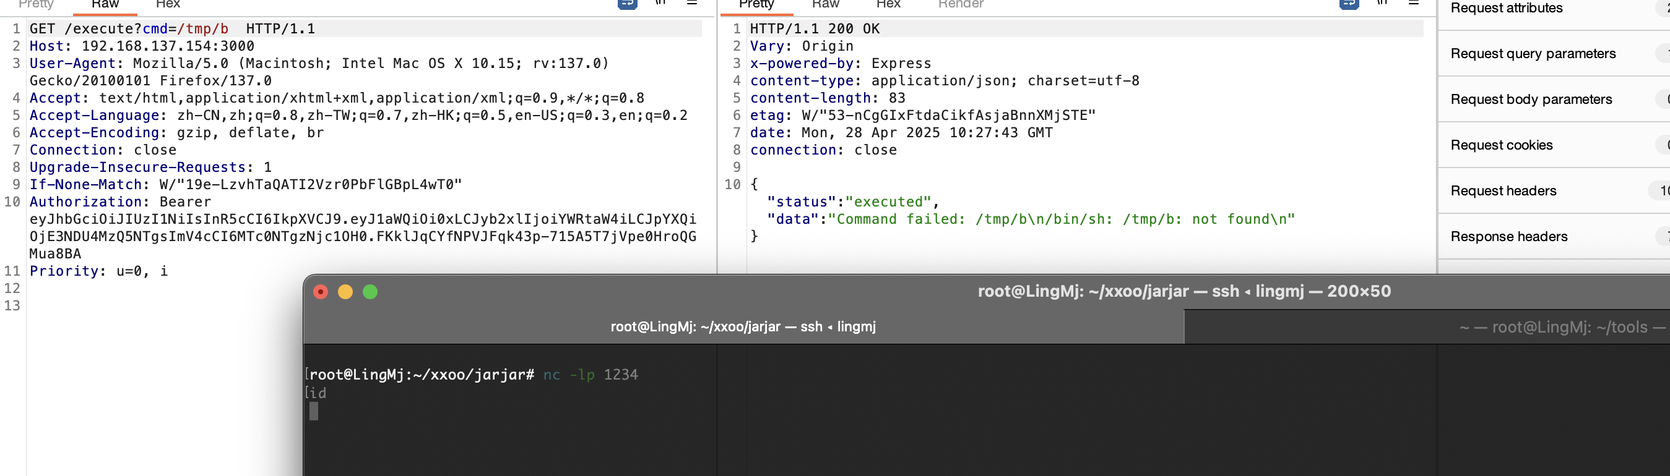The width and height of the screenshot is (1670, 476).
Task: Click the GET /execute?cmd=/tmp/b request line
Action: pos(173,28)
